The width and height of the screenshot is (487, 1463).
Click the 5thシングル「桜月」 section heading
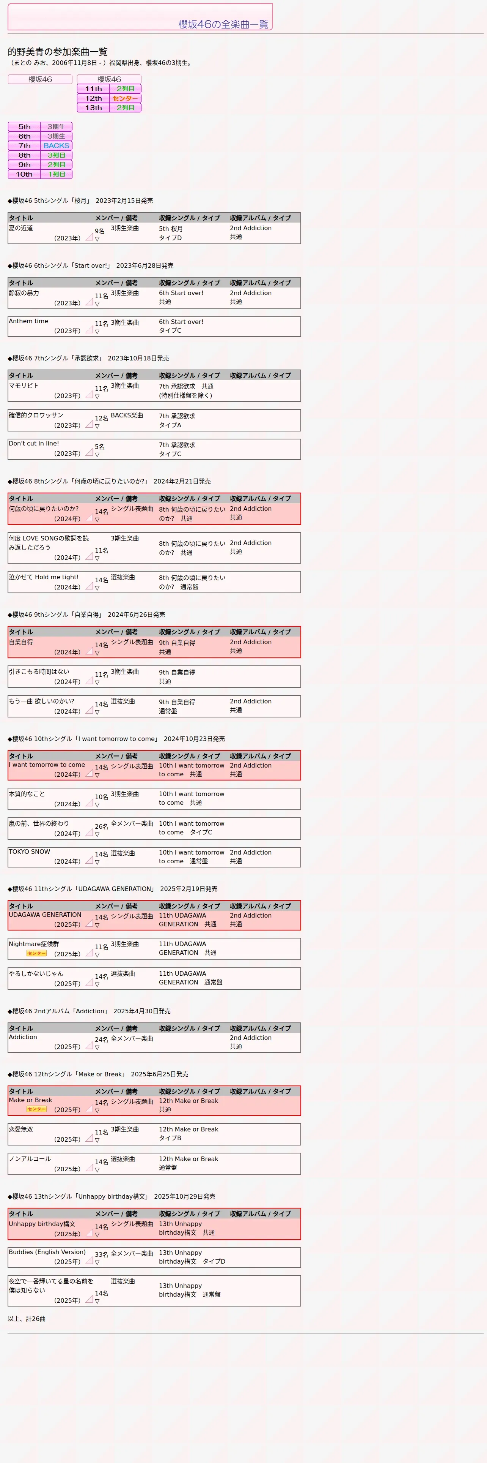coord(80,201)
